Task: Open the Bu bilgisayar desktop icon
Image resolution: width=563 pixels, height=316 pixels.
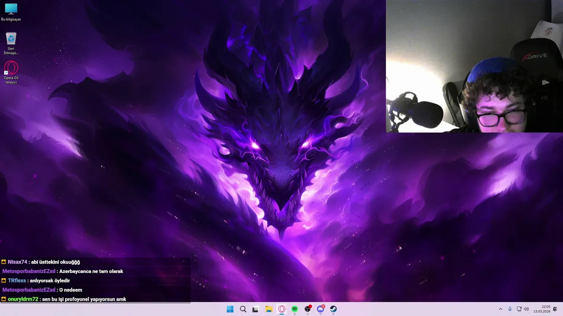Action: click(x=11, y=12)
